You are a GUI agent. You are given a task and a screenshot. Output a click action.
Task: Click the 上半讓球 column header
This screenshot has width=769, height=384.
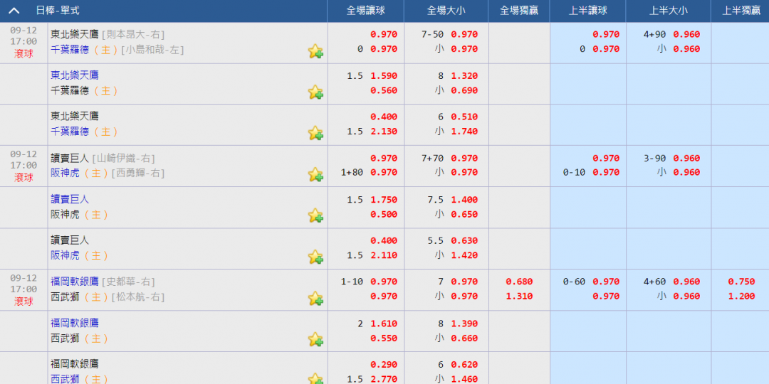pyautogui.click(x=587, y=11)
